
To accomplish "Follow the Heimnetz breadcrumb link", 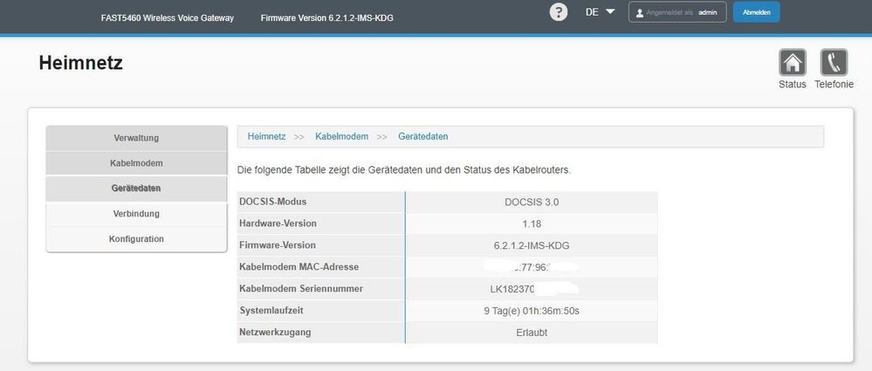I will 266,136.
